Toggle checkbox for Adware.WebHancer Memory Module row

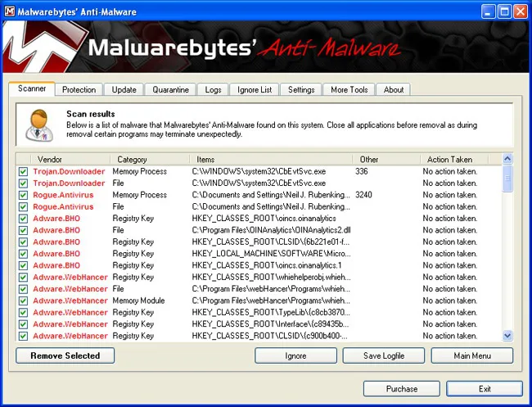tap(23, 301)
